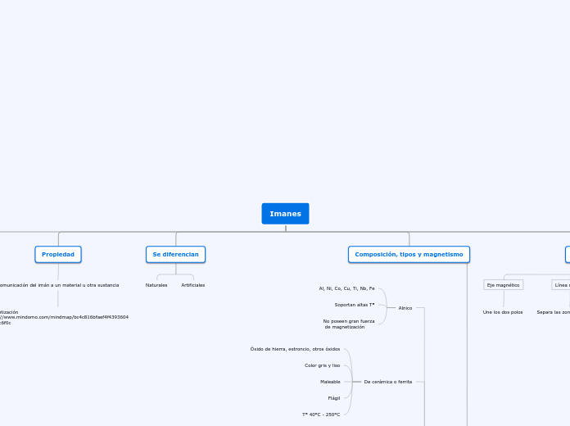Click the Maleable item
Viewport: 570px width, 426px height.
coord(330,382)
